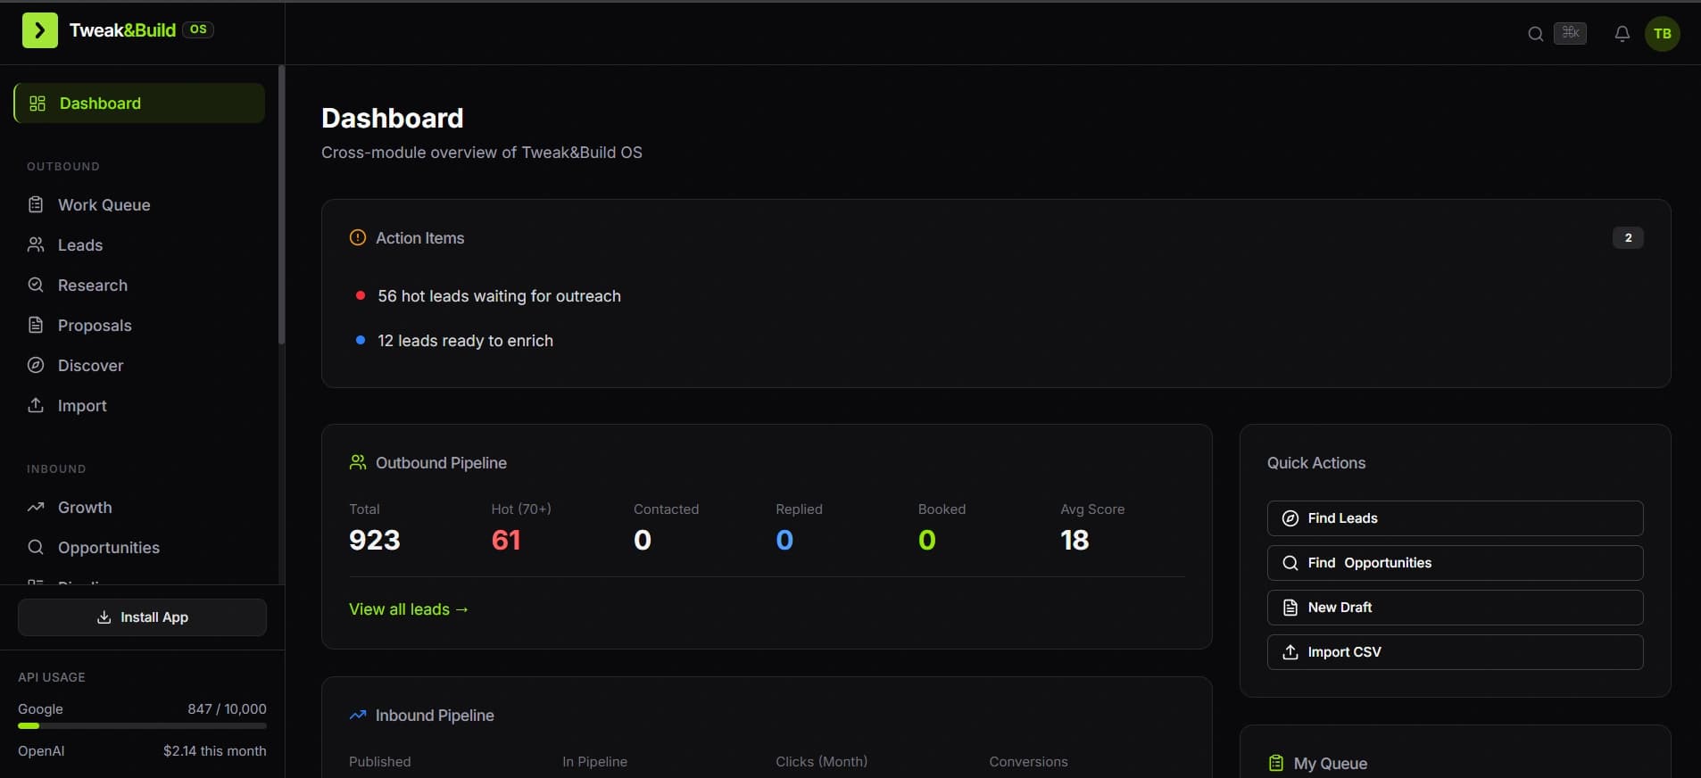
Task: Click the Inbound Pipeline trend icon
Action: tap(358, 715)
